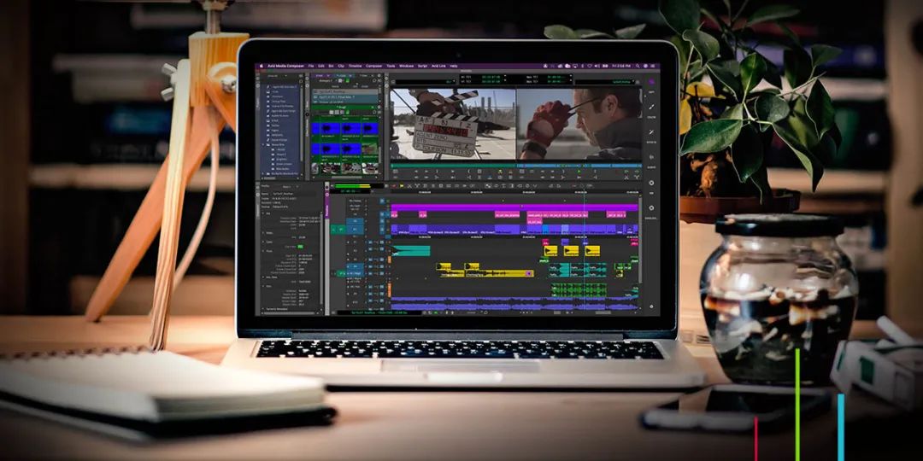
Task: Select the teal audio clip at timeline start
Action: click(411, 250)
